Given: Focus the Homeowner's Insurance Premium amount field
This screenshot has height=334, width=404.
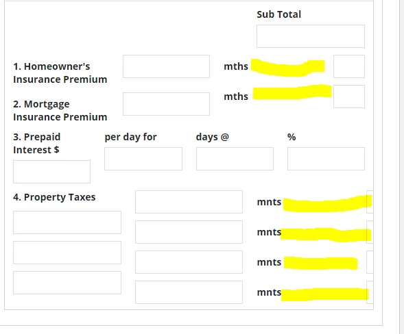Looking at the screenshot, I should pos(166,66).
